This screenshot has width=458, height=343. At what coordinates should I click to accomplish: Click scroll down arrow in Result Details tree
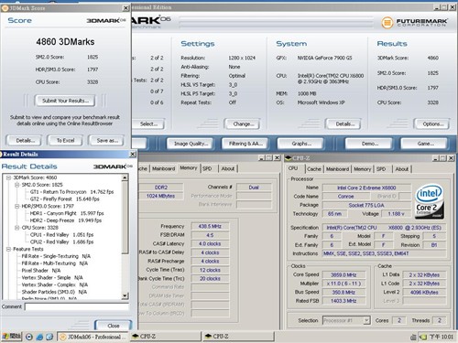pos(125,295)
